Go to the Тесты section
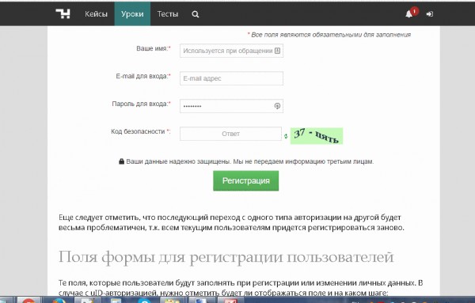Image resolution: width=475 pixels, height=303 pixels. pyautogui.click(x=168, y=14)
